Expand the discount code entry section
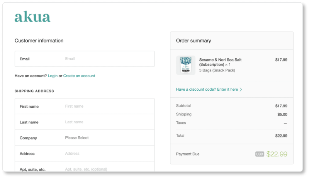 pos(207,90)
